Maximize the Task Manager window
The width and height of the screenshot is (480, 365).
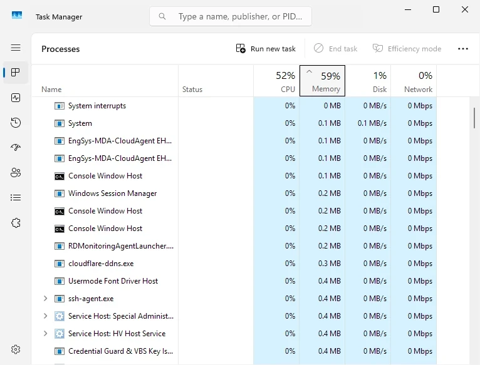pos(436,9)
